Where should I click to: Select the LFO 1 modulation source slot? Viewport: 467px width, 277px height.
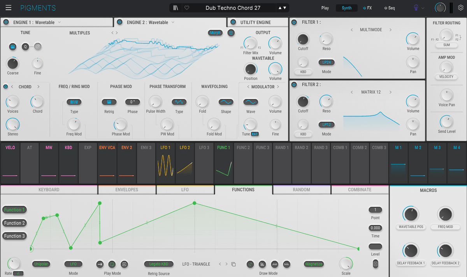coord(166,163)
